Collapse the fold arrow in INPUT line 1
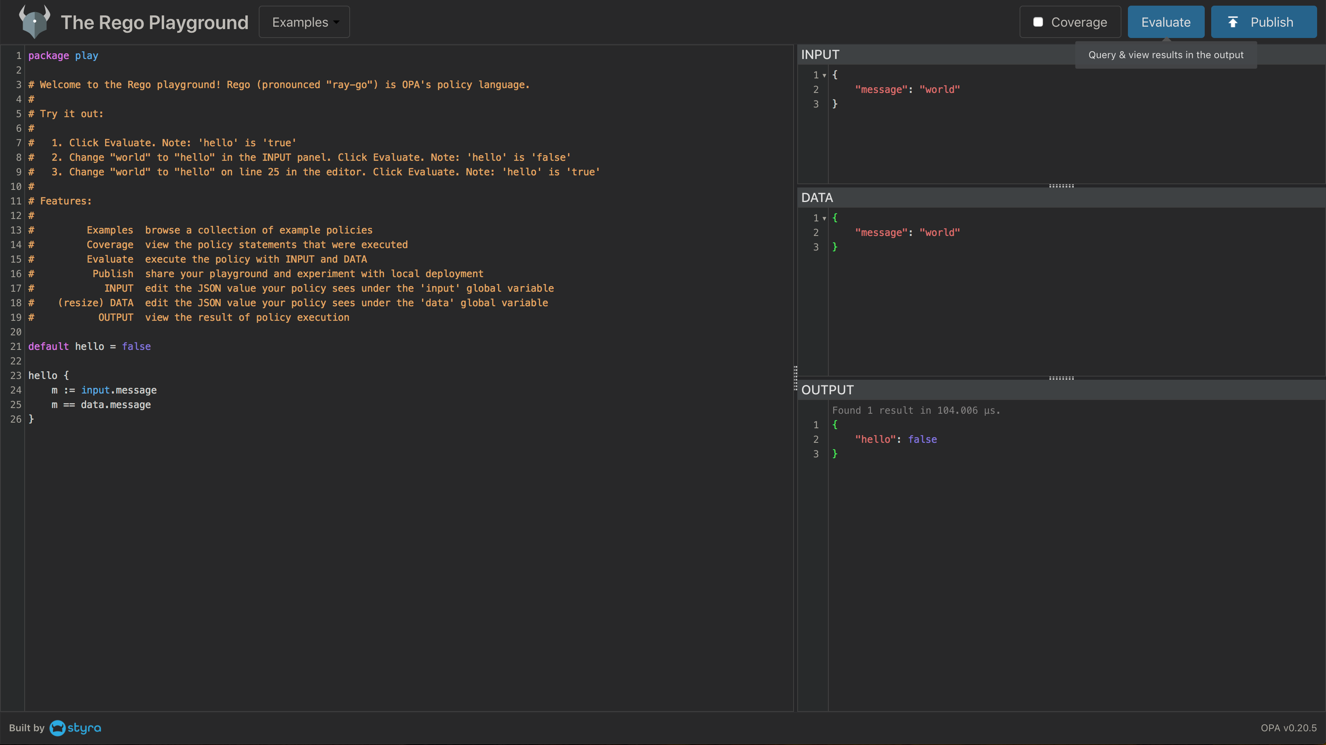Viewport: 1326px width, 745px height. click(824, 75)
